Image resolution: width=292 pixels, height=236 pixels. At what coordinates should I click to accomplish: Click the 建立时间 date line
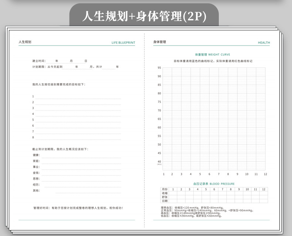pyautogui.click(x=60, y=61)
